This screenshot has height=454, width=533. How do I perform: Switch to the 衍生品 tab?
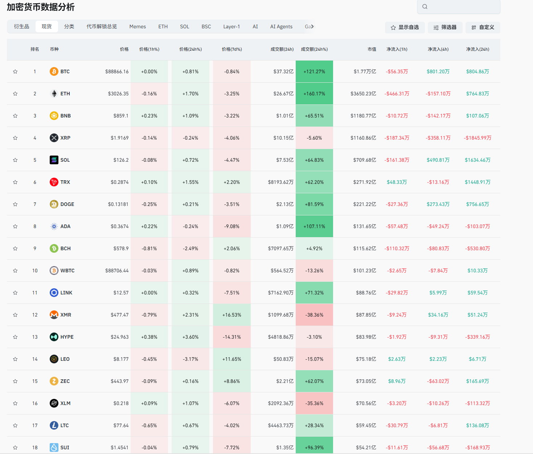pos(21,26)
